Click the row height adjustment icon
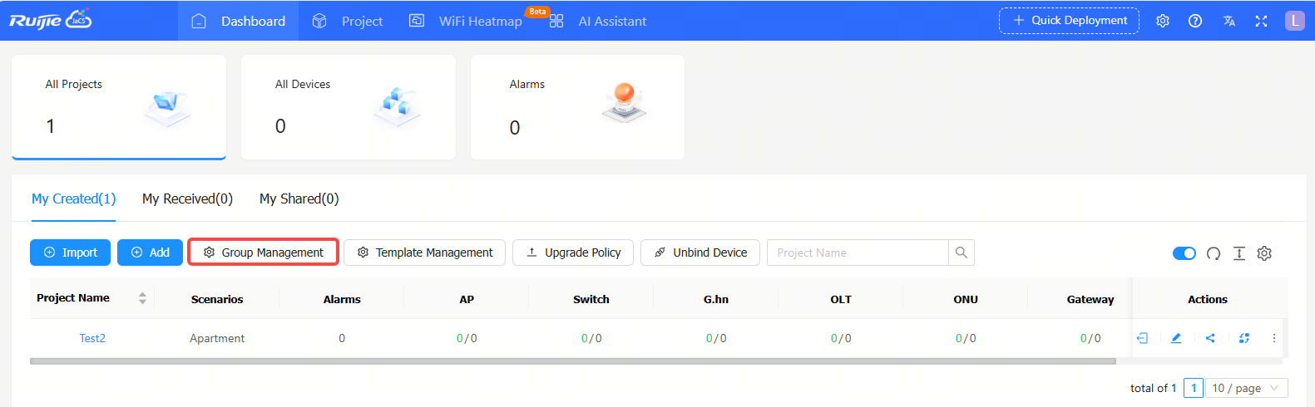This screenshot has height=407, width=1315. click(x=1239, y=253)
